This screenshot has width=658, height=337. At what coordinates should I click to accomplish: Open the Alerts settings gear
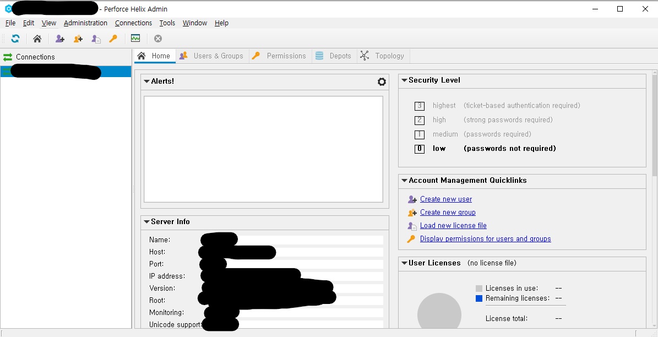point(382,81)
